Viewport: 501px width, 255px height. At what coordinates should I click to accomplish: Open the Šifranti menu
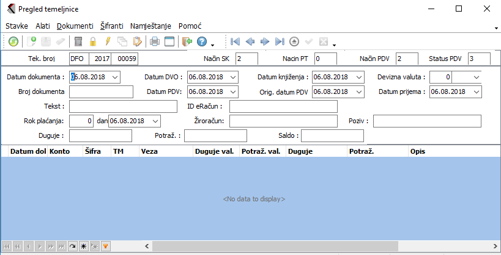(x=111, y=26)
